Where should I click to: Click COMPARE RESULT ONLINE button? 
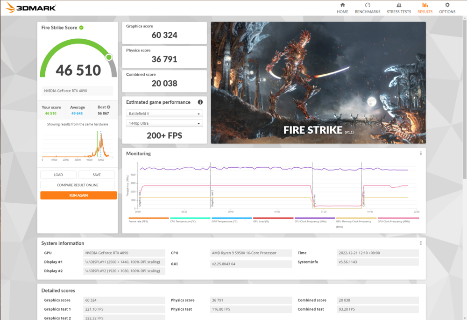click(x=78, y=185)
